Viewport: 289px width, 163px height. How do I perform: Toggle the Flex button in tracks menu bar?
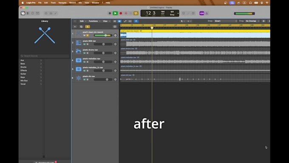(x=130, y=21)
